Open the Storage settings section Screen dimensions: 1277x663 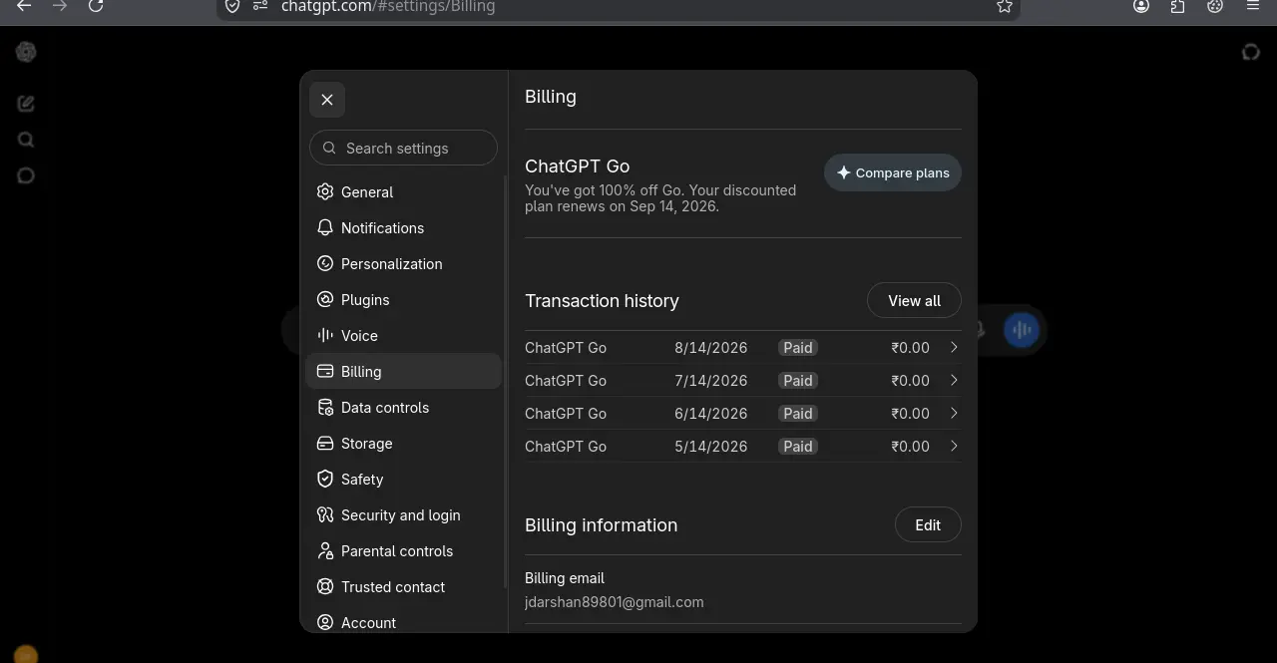tap(403, 444)
